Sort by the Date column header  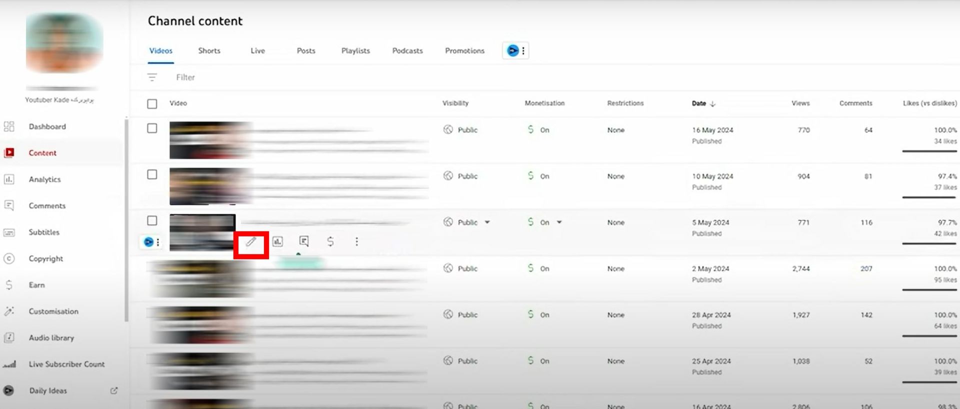point(699,103)
